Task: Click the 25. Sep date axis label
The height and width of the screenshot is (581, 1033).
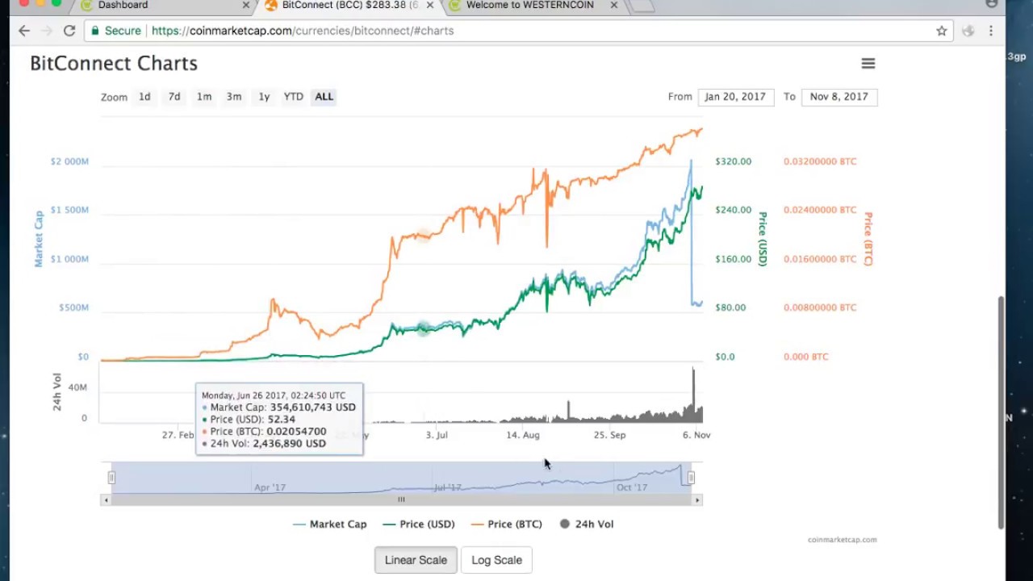Action: (610, 435)
